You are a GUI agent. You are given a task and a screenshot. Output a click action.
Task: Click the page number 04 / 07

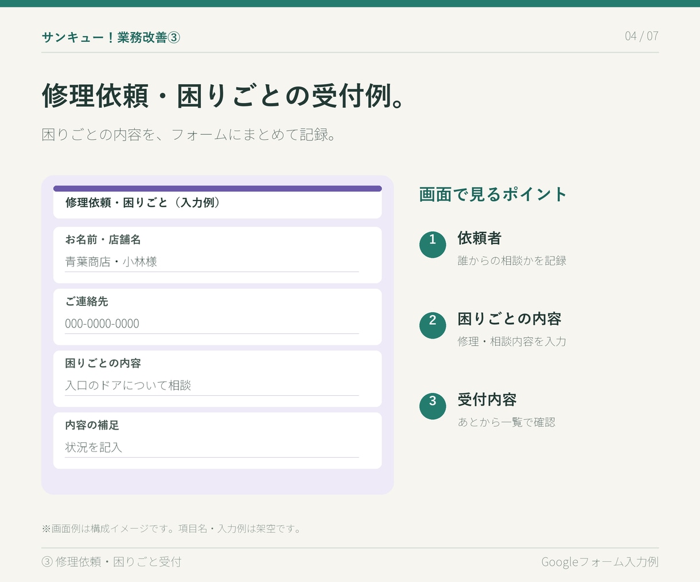641,36
